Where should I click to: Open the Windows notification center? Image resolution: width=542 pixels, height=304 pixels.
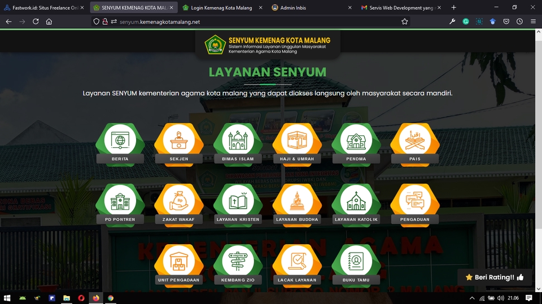click(x=528, y=298)
